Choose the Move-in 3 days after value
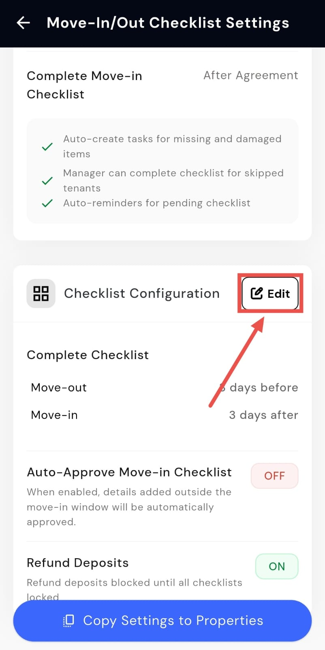 (x=263, y=415)
